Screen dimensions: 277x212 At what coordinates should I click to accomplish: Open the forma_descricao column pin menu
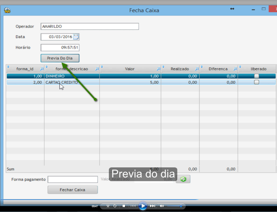click(x=47, y=67)
